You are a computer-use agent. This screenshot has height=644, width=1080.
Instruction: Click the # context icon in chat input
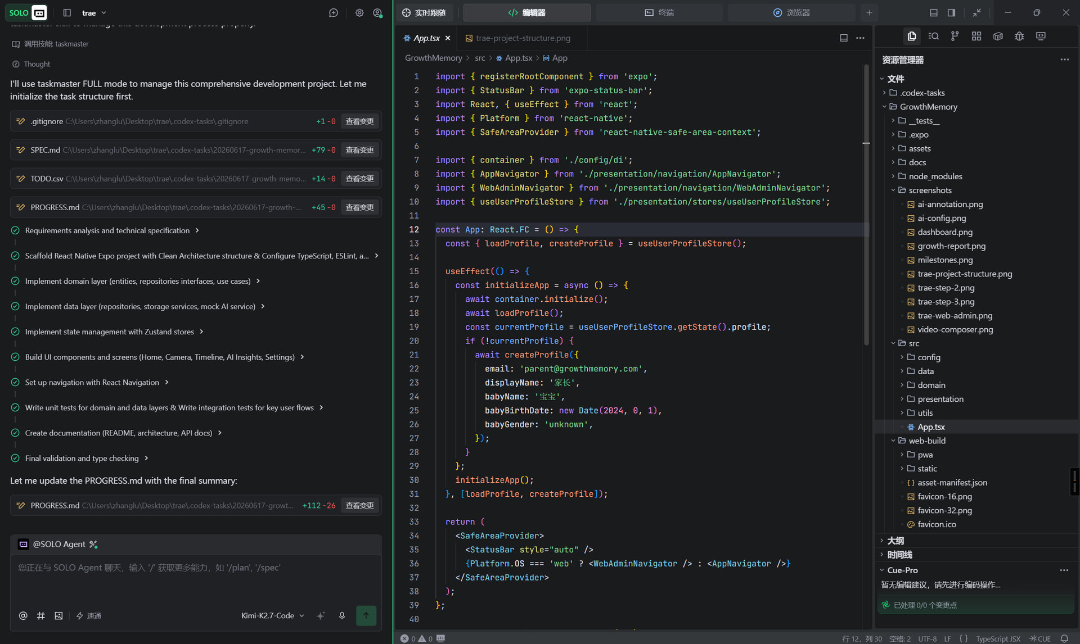point(40,615)
